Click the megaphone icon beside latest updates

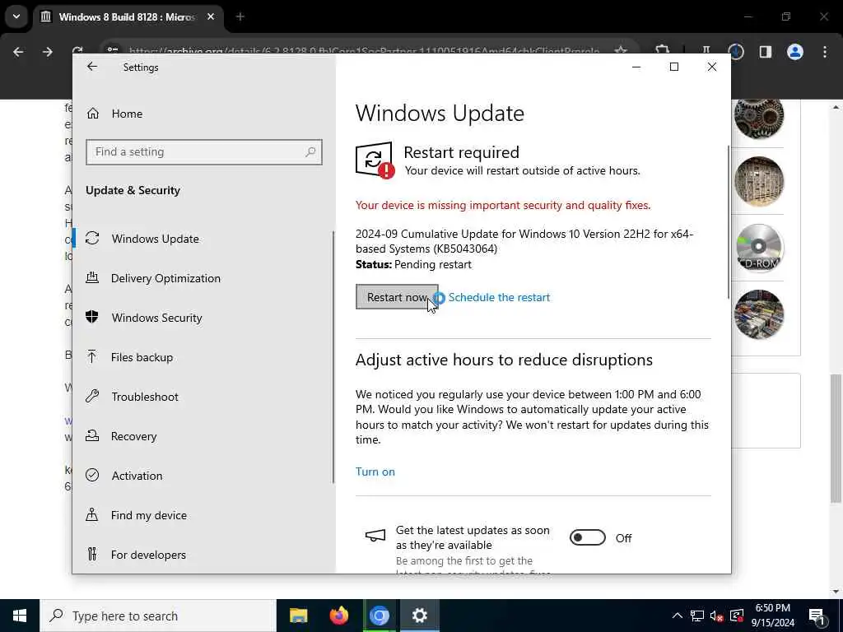tap(375, 535)
